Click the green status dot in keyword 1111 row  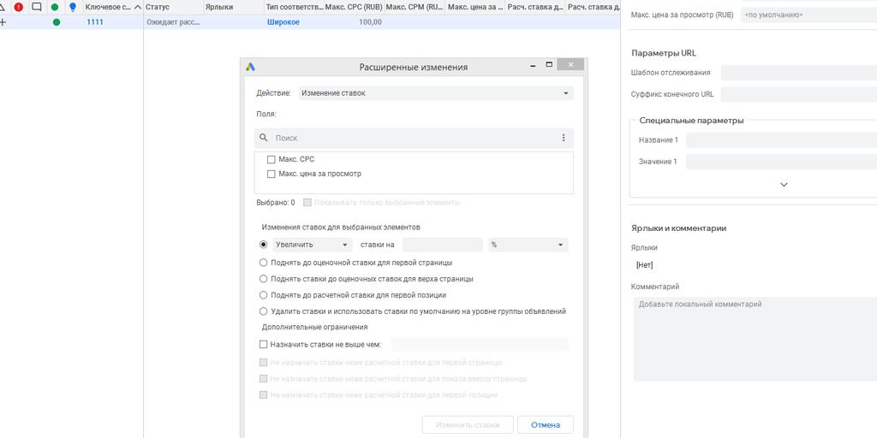pos(57,22)
